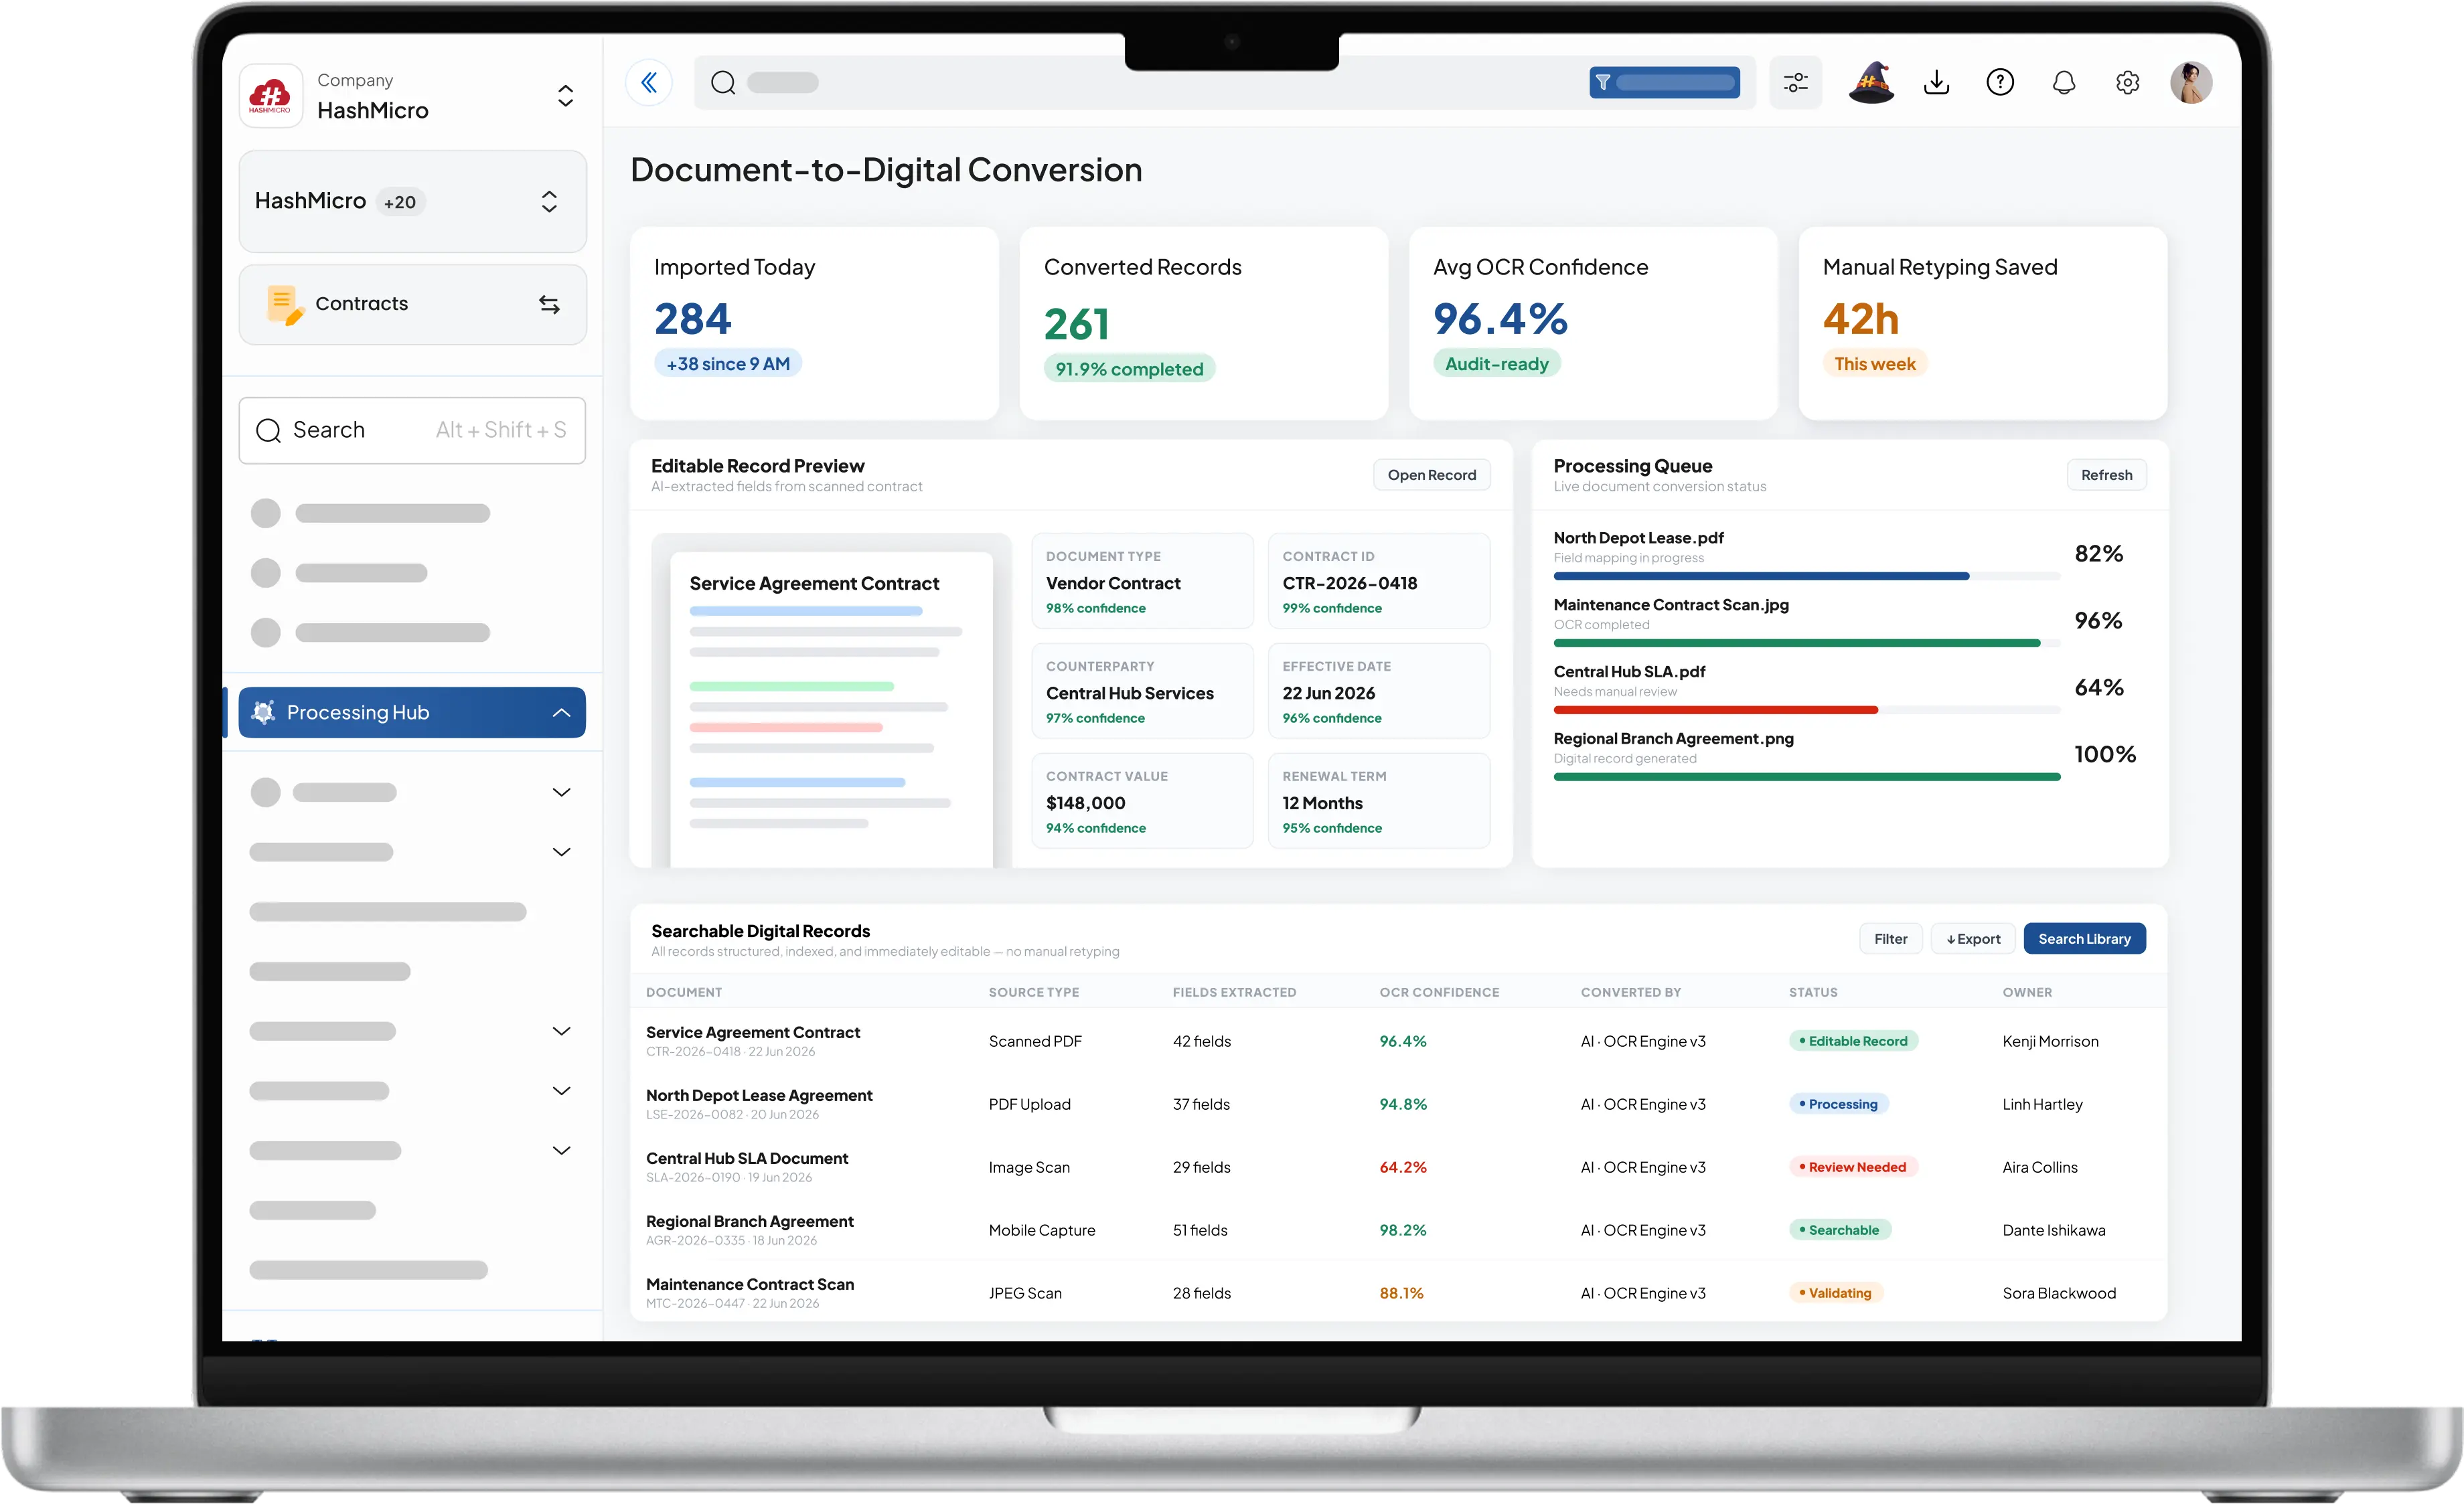
Task: Click the download icon in top bar
Action: (x=1936, y=83)
